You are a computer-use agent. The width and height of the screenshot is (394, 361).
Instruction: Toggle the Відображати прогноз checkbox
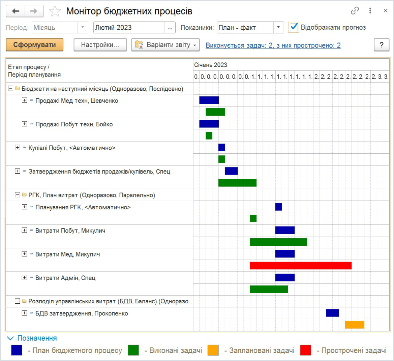point(294,27)
